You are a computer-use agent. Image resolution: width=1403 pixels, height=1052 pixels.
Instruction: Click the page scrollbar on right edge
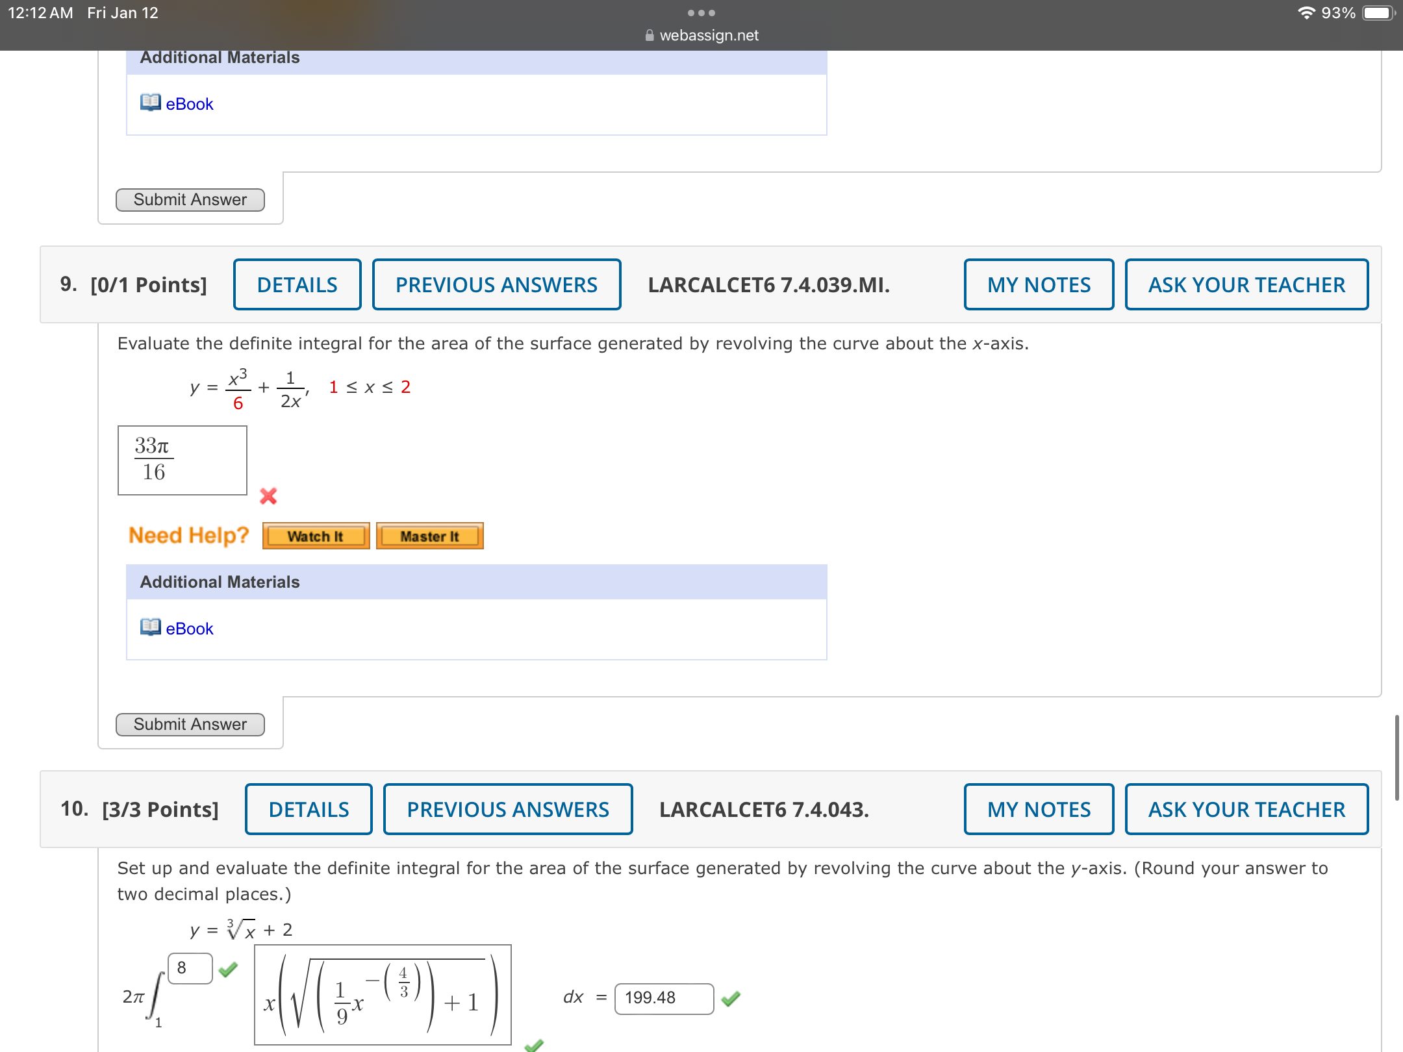pyautogui.click(x=1397, y=758)
